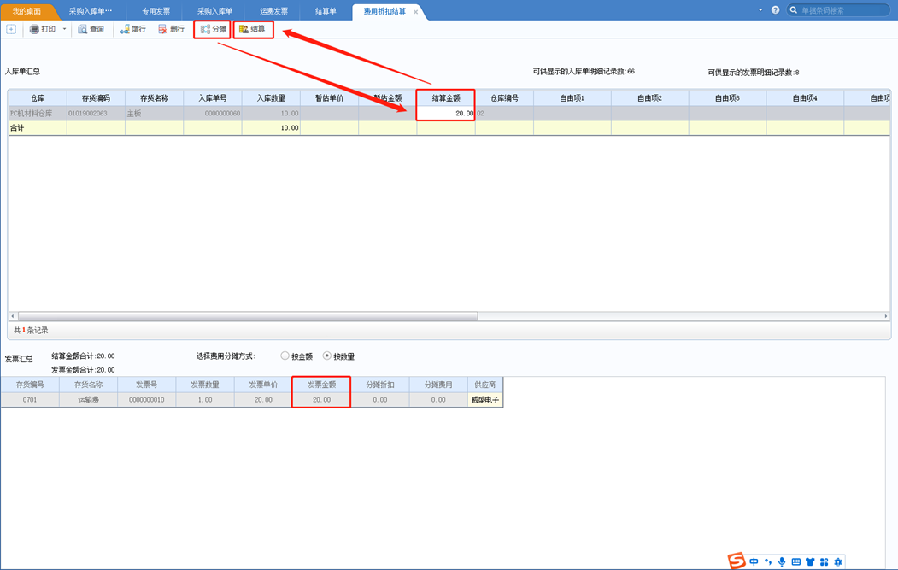Click the Sogou voice input microphone icon
This screenshot has width=898, height=570.
click(782, 562)
